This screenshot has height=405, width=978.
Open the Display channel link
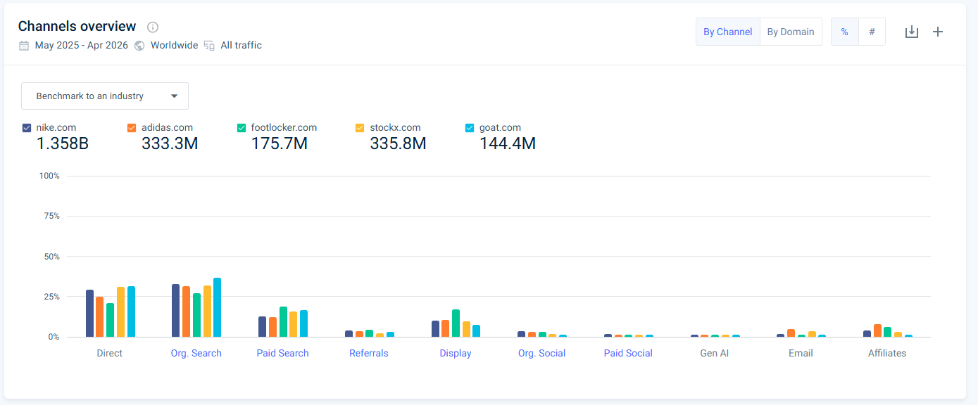[x=456, y=353]
